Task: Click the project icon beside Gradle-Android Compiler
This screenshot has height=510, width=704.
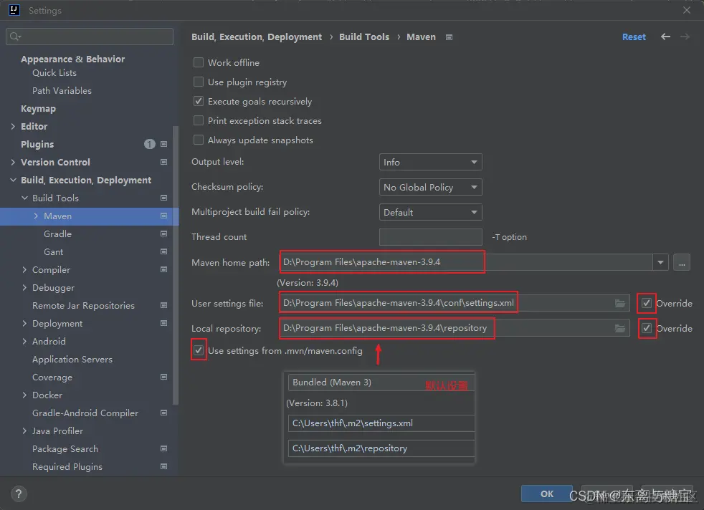Action: [x=164, y=413]
